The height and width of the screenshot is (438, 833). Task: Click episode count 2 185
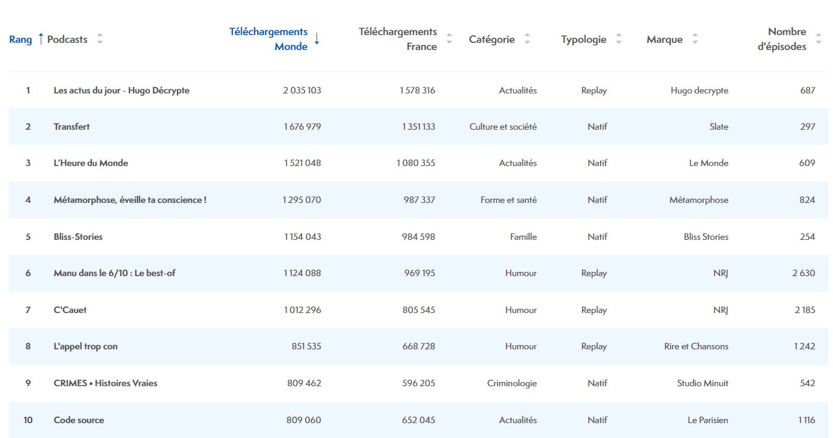pos(804,310)
